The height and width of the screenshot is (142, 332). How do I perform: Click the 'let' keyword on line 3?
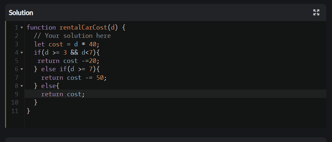tap(39, 44)
